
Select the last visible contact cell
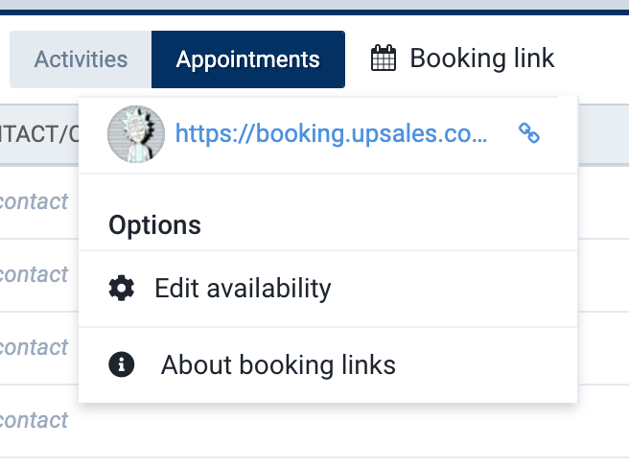click(x=34, y=420)
